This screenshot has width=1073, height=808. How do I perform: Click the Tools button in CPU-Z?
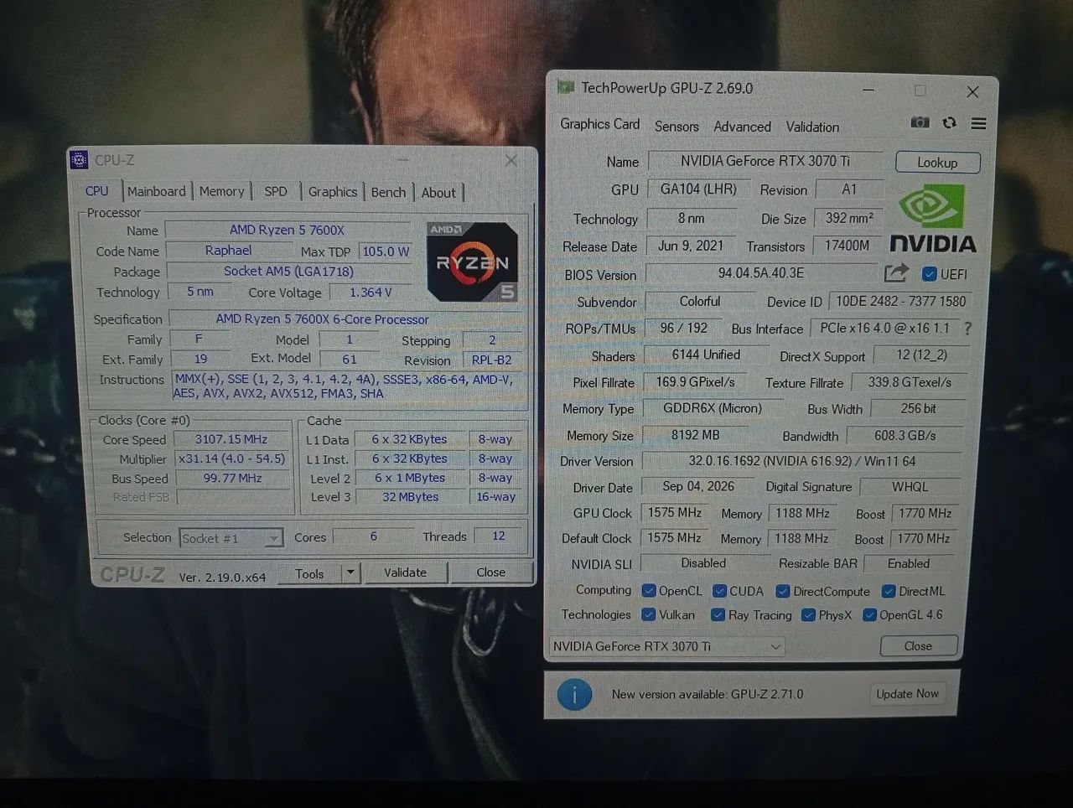click(309, 573)
